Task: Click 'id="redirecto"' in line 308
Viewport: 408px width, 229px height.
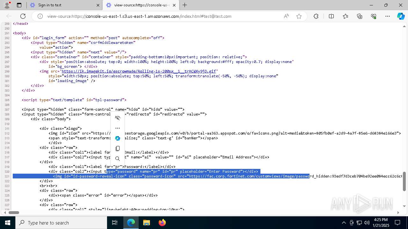Action: click(169, 114)
